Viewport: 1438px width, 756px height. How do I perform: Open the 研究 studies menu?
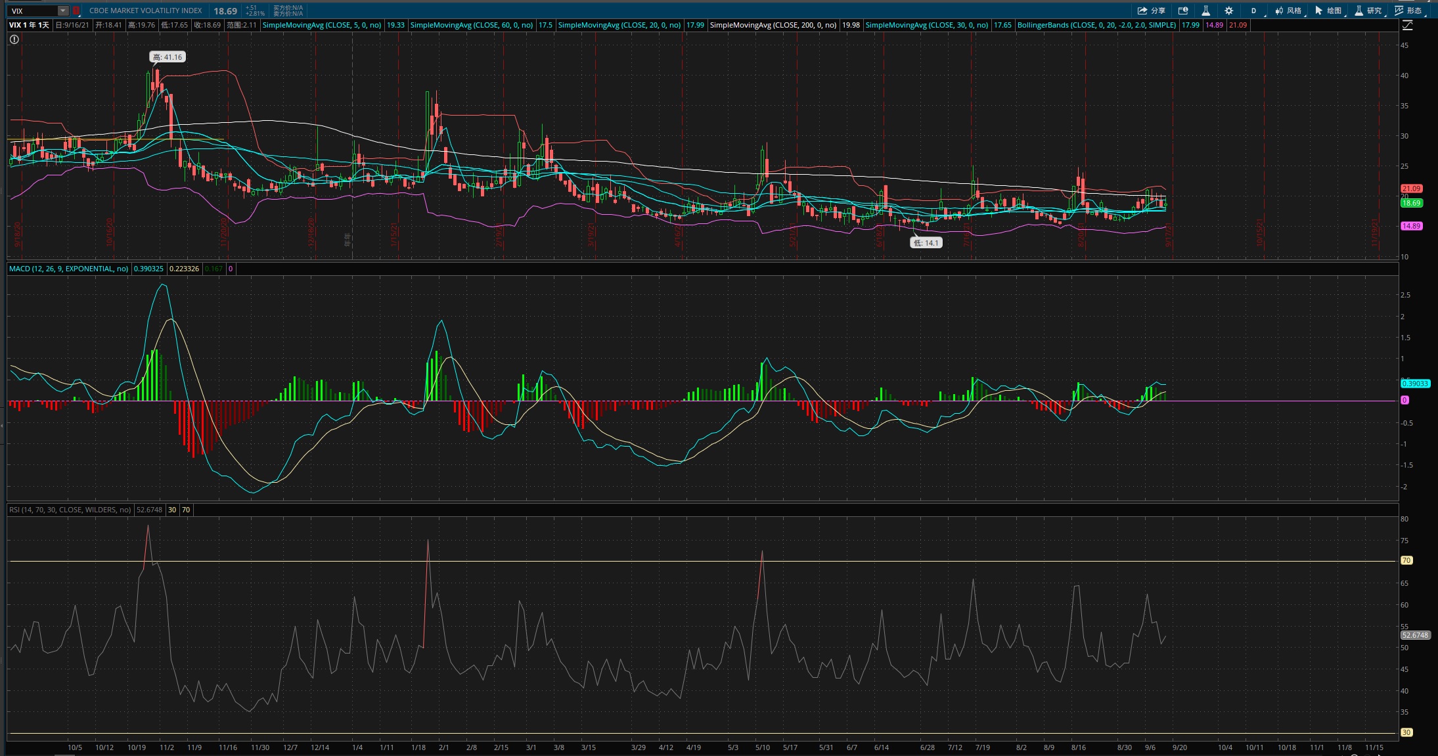(x=1368, y=11)
